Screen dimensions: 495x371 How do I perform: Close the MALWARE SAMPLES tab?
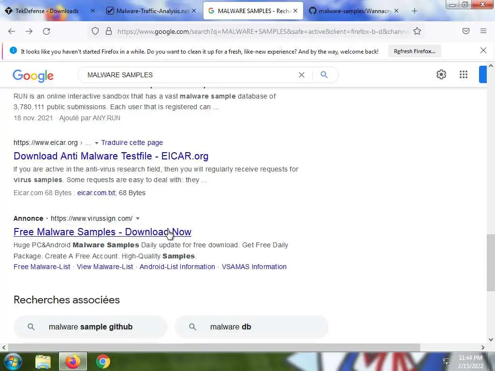click(295, 11)
